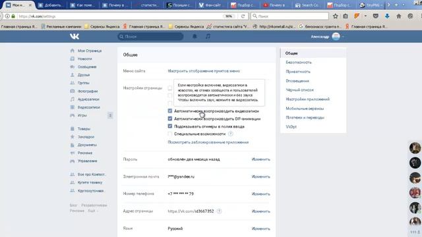Select Общее settings tab
Screen dimensions: 422x237
point(313,53)
